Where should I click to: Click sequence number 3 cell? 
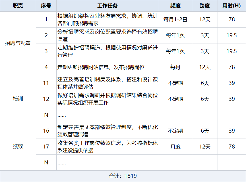(46, 51)
